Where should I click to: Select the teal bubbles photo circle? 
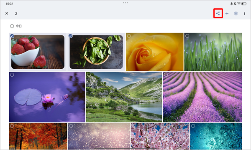tap(193, 126)
